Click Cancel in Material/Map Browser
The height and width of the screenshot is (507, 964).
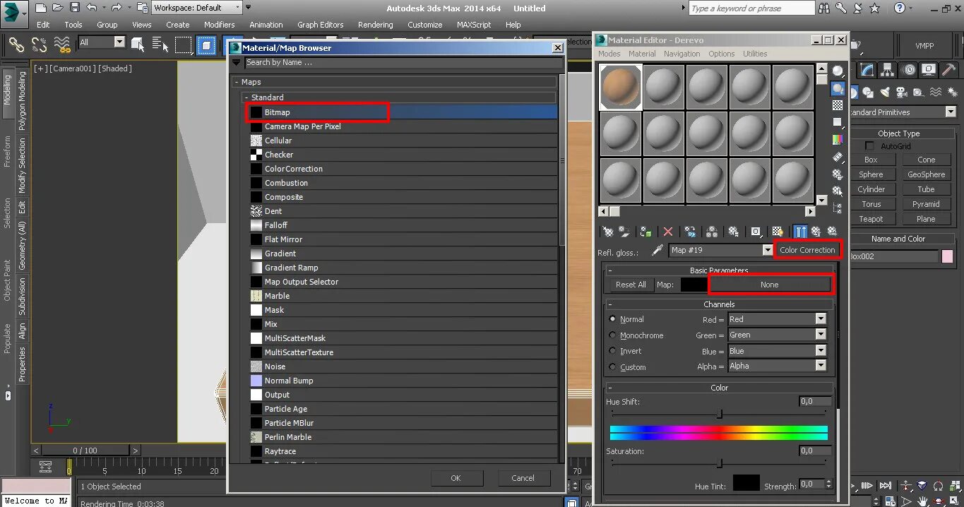click(x=523, y=478)
